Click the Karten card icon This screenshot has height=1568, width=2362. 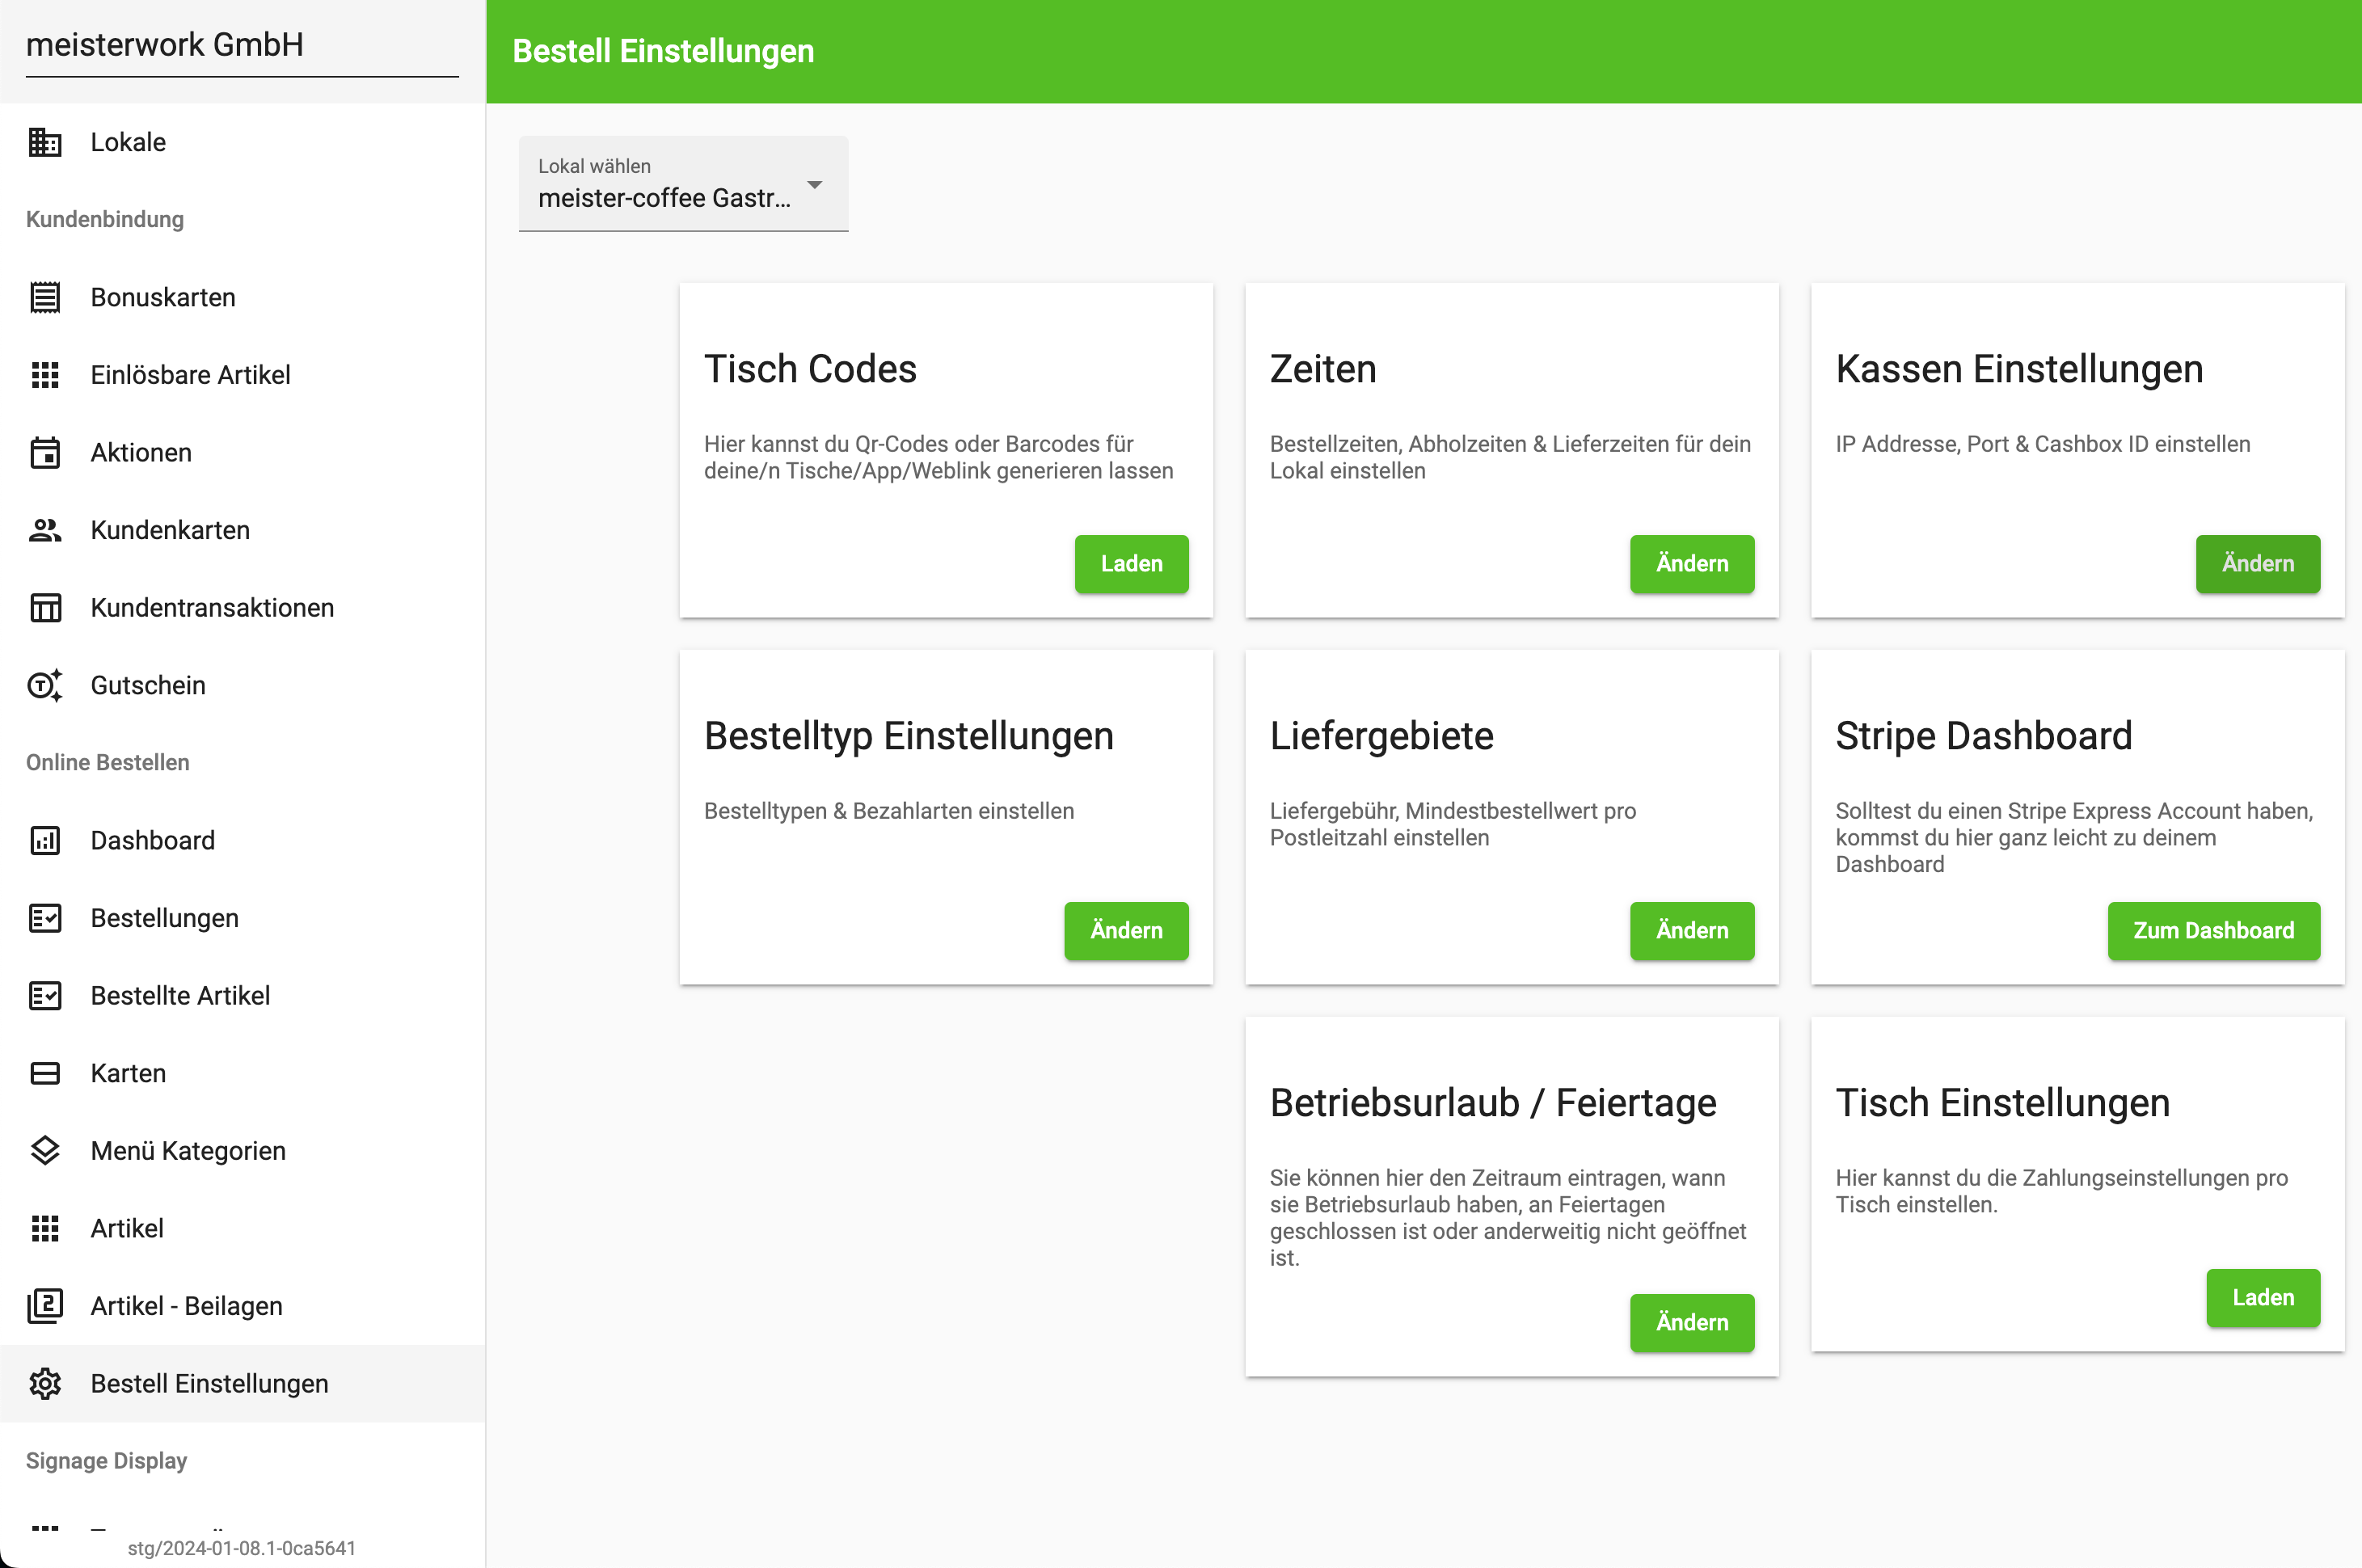click(45, 1073)
